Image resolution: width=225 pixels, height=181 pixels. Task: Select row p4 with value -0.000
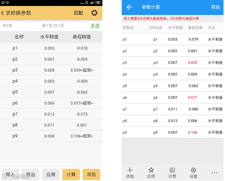[x=51, y=81]
